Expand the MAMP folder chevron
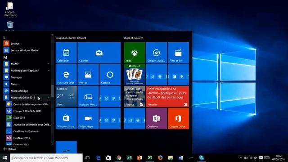The width and height of the screenshot is (288, 162). point(49,64)
